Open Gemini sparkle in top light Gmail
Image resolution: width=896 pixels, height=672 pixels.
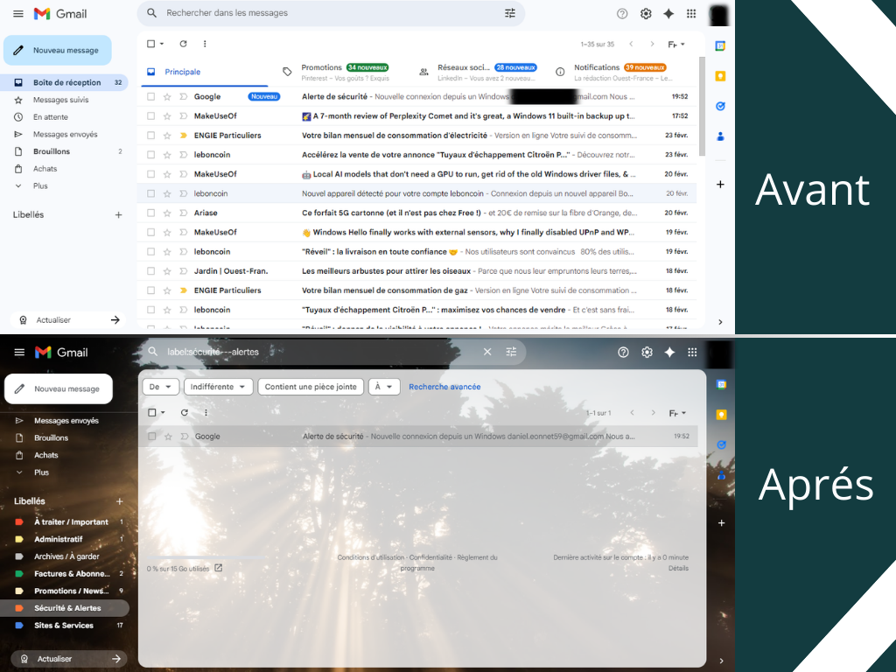(x=668, y=14)
